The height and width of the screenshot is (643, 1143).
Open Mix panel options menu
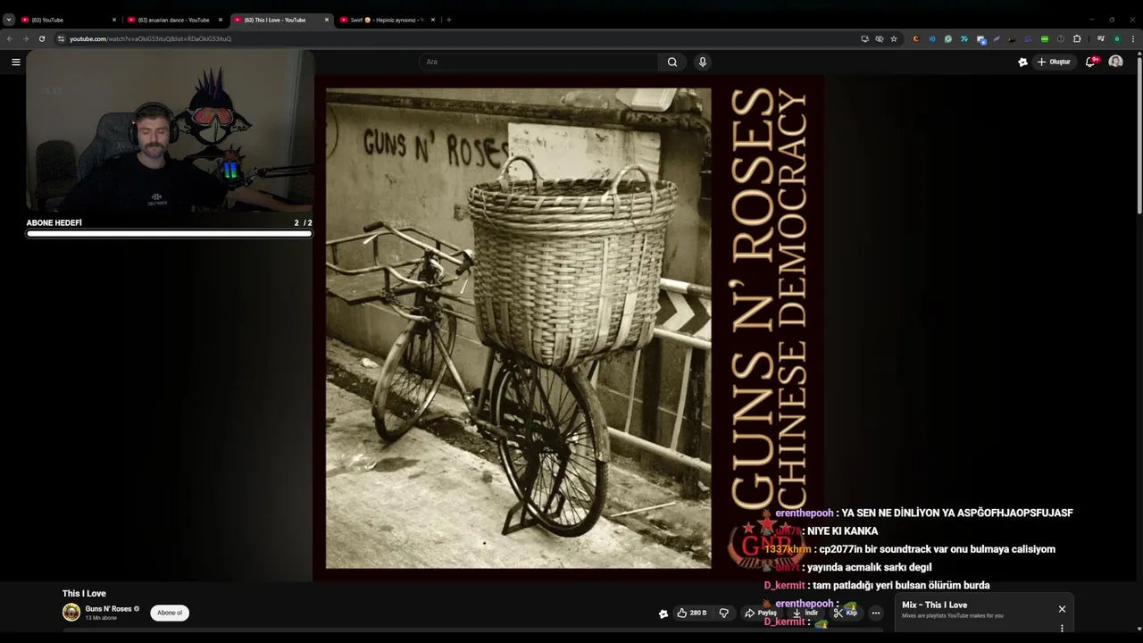[x=1062, y=628]
